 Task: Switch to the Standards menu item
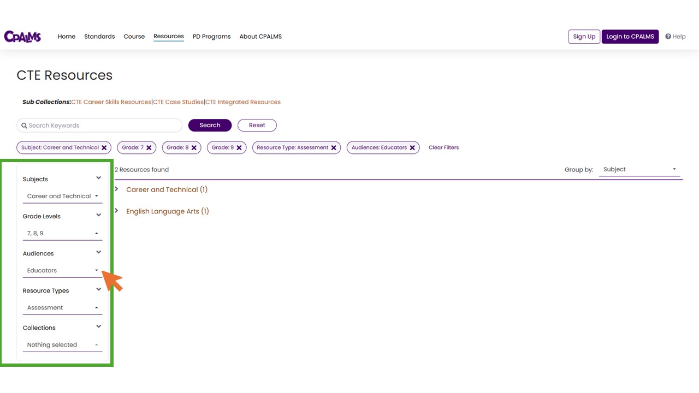(x=99, y=37)
